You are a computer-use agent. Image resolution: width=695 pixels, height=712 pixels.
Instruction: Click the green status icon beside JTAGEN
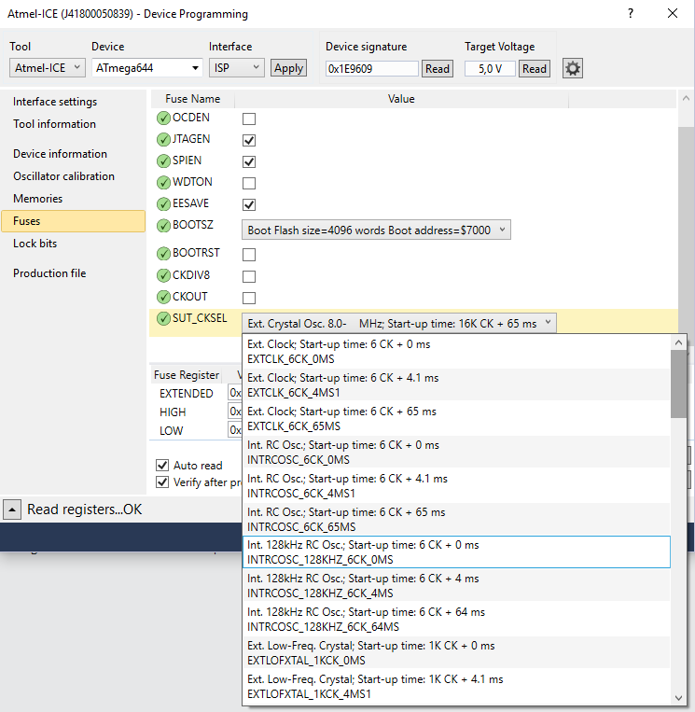pyautogui.click(x=163, y=139)
